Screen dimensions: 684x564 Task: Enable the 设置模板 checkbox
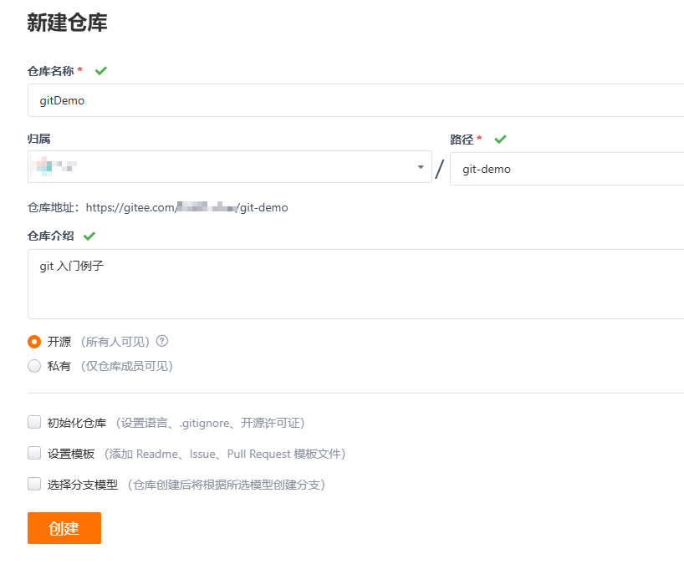click(x=34, y=453)
